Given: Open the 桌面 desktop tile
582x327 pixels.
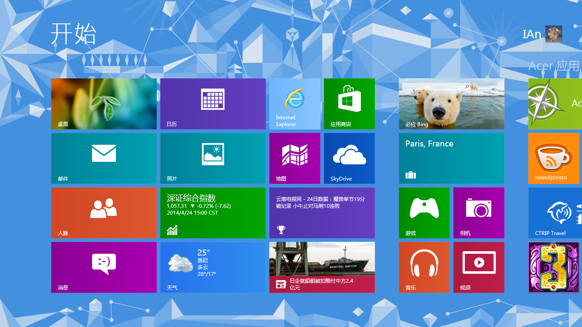Looking at the screenshot, I should (104, 104).
